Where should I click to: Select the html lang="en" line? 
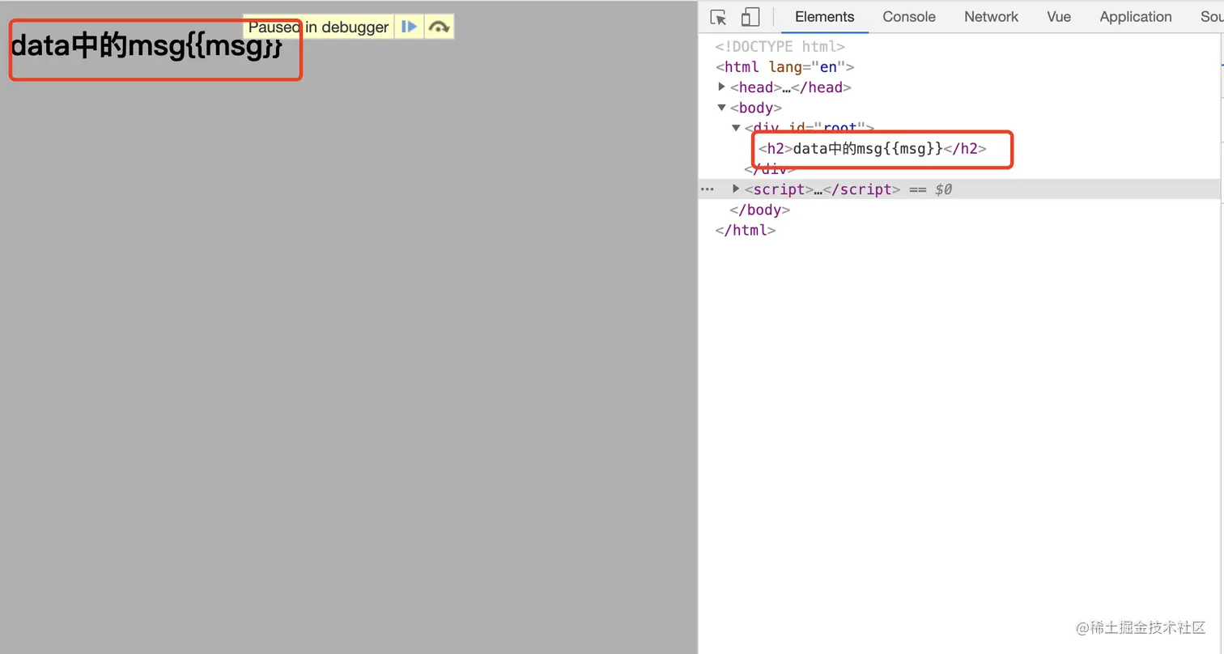[784, 67]
